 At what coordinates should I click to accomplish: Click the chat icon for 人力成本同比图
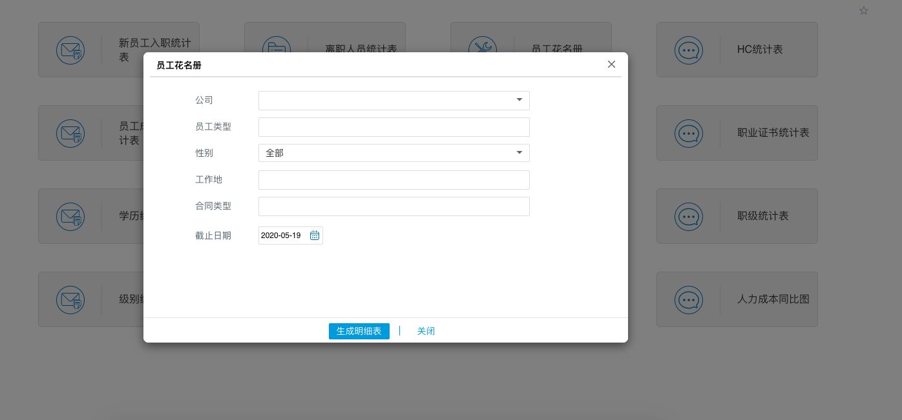click(x=689, y=299)
